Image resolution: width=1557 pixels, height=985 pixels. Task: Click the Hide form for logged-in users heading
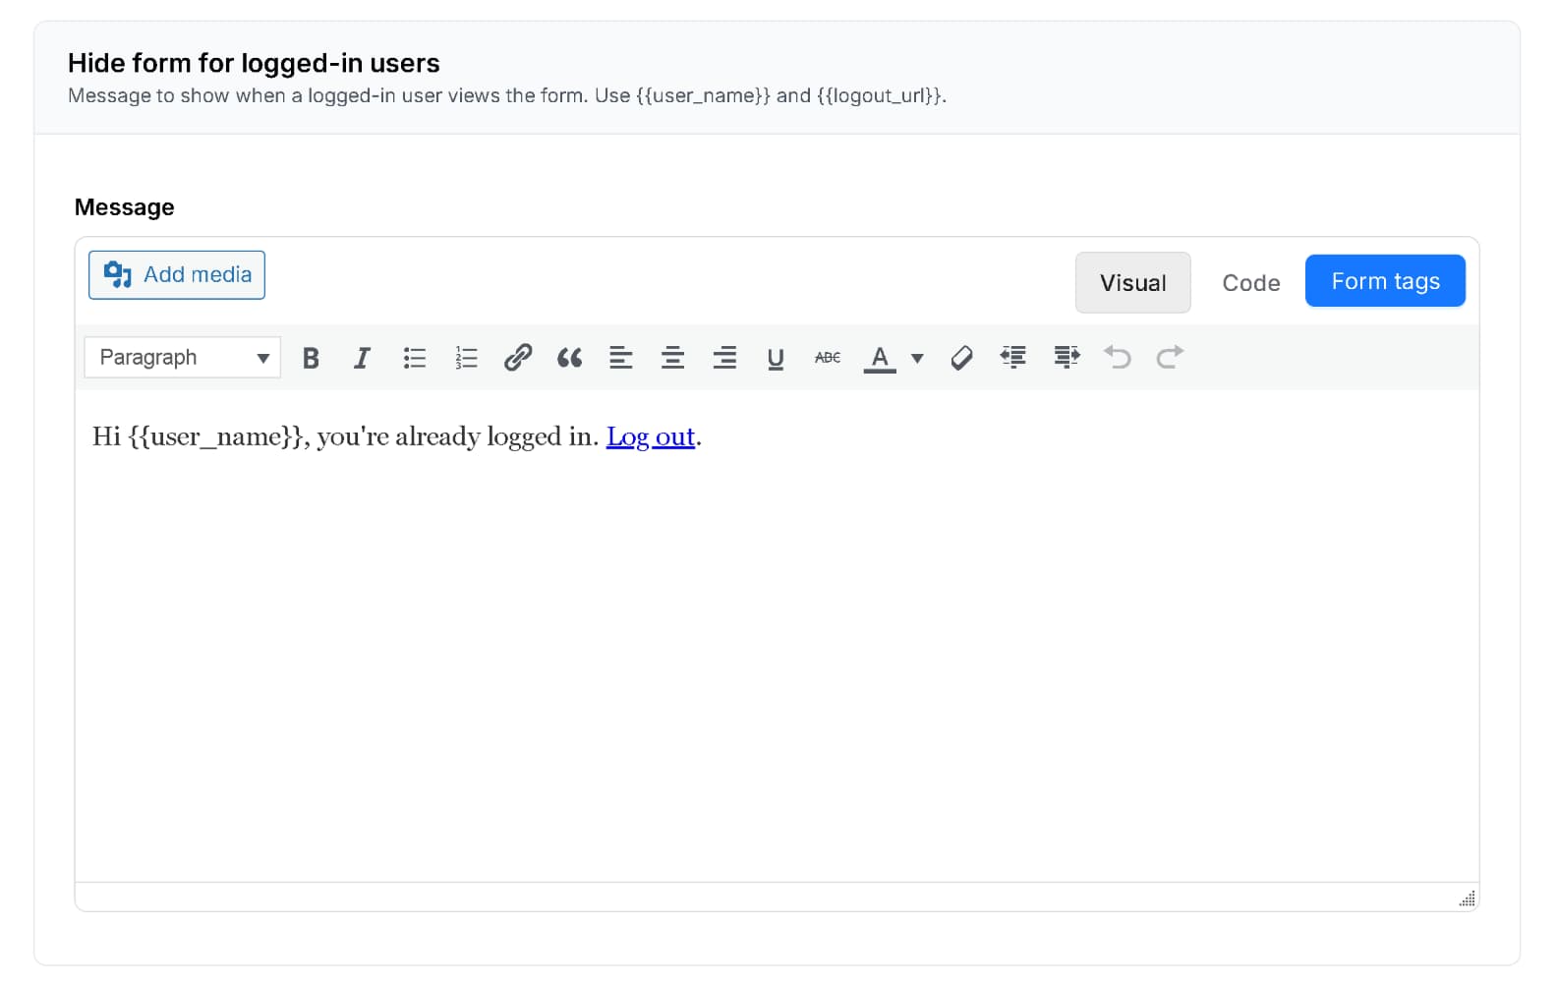(x=254, y=63)
